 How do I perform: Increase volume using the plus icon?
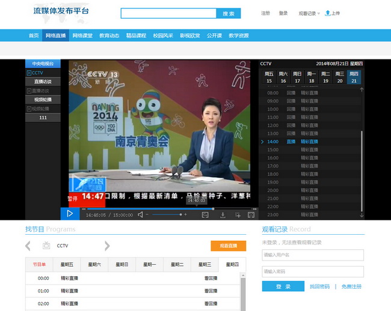185,214
